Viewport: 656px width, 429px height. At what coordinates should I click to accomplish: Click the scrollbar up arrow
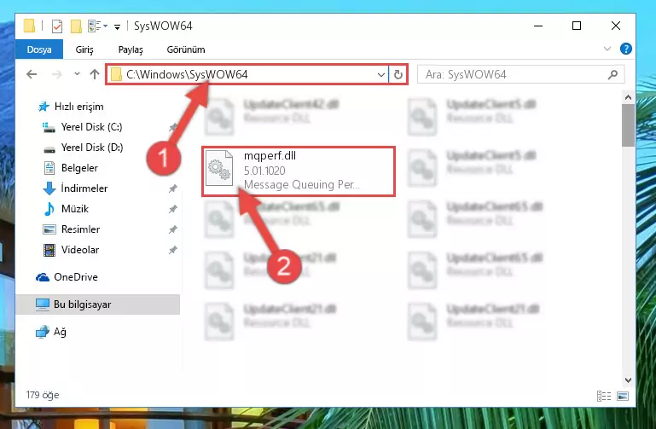point(628,97)
